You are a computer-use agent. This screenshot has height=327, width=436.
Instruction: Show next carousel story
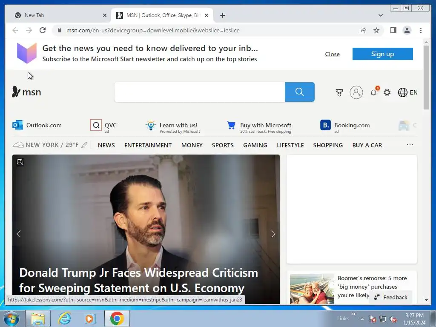(273, 234)
